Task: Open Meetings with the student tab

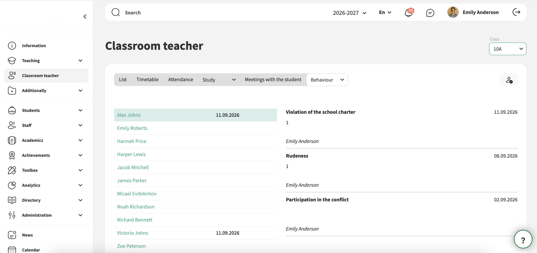Action: point(273,80)
